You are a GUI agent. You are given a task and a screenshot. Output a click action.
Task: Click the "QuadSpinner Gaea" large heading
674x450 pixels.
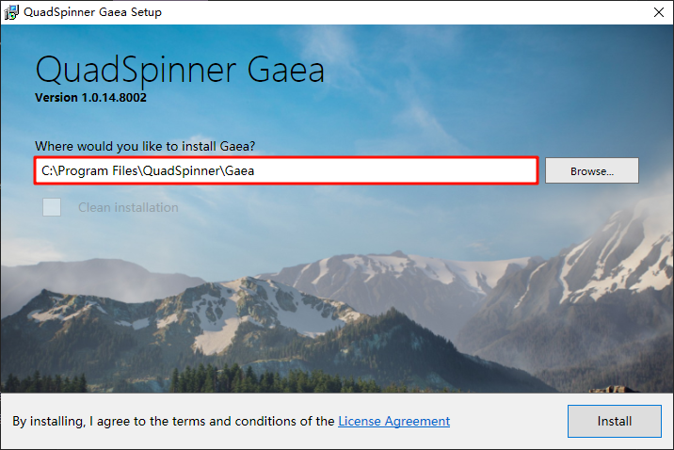(180, 71)
